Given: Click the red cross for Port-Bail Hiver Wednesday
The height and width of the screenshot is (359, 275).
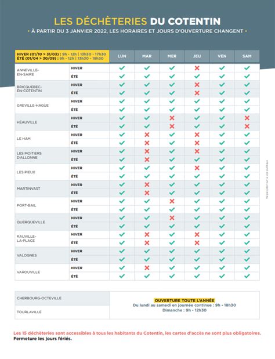Looking at the screenshot, I should (x=172, y=201).
